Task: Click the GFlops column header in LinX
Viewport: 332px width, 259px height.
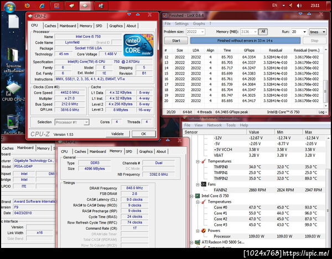Action: click(249, 50)
